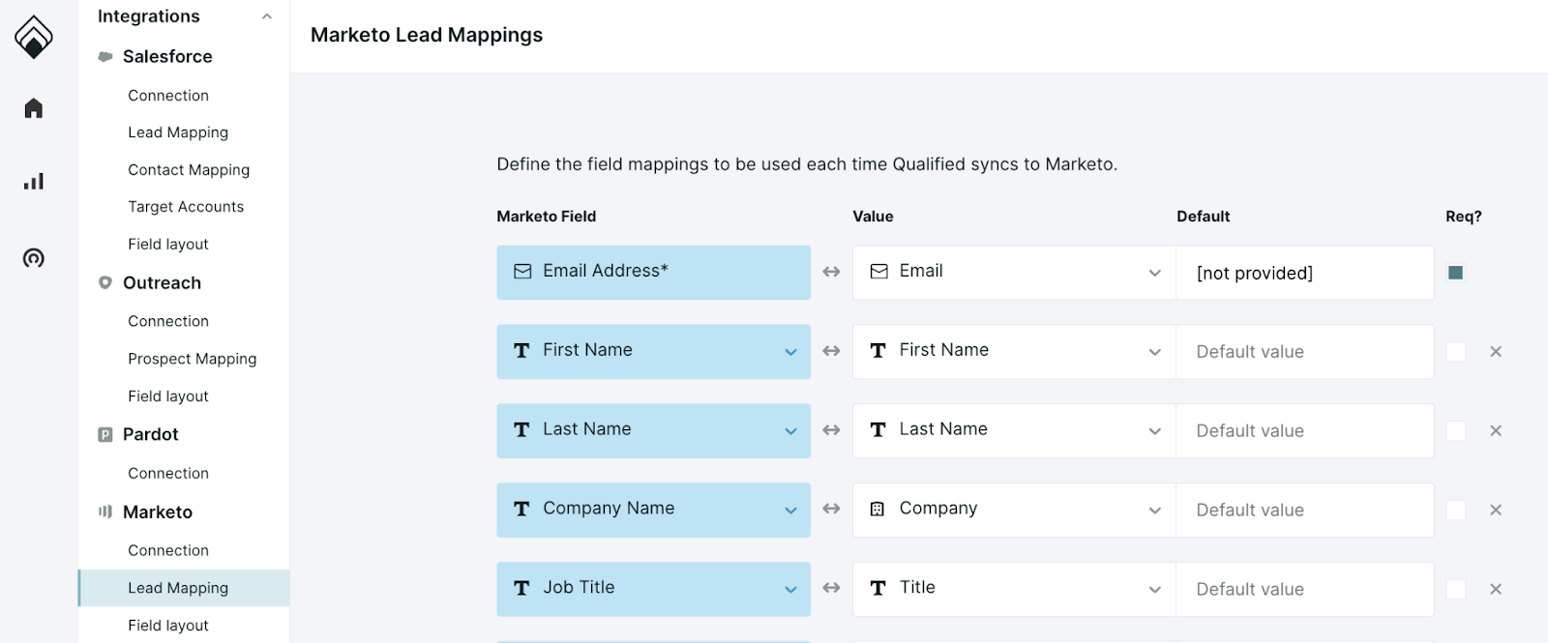1548x643 pixels.
Task: Select Marketo Lead Mapping
Action: (x=184, y=588)
